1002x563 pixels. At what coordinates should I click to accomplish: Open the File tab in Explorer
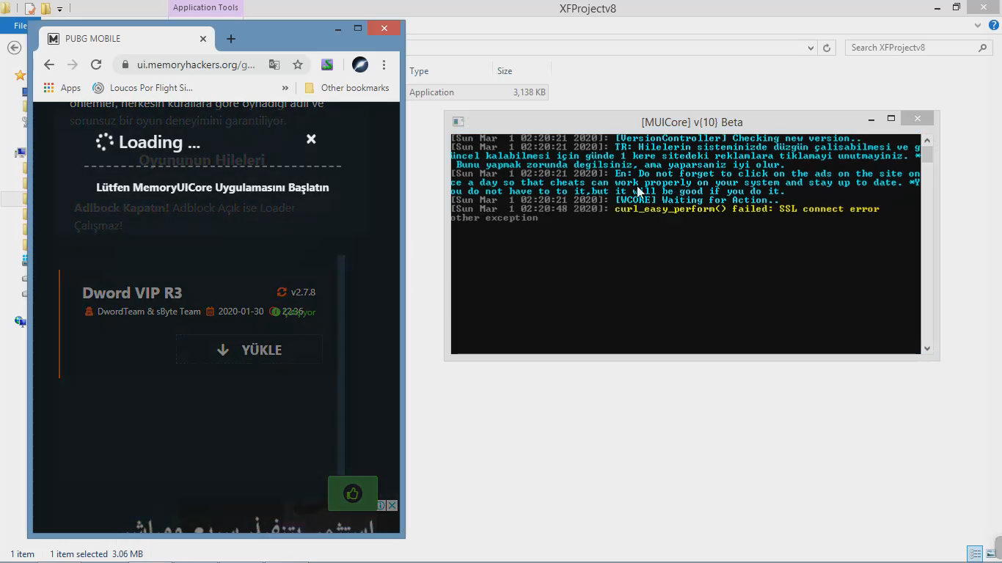pyautogui.click(x=21, y=26)
